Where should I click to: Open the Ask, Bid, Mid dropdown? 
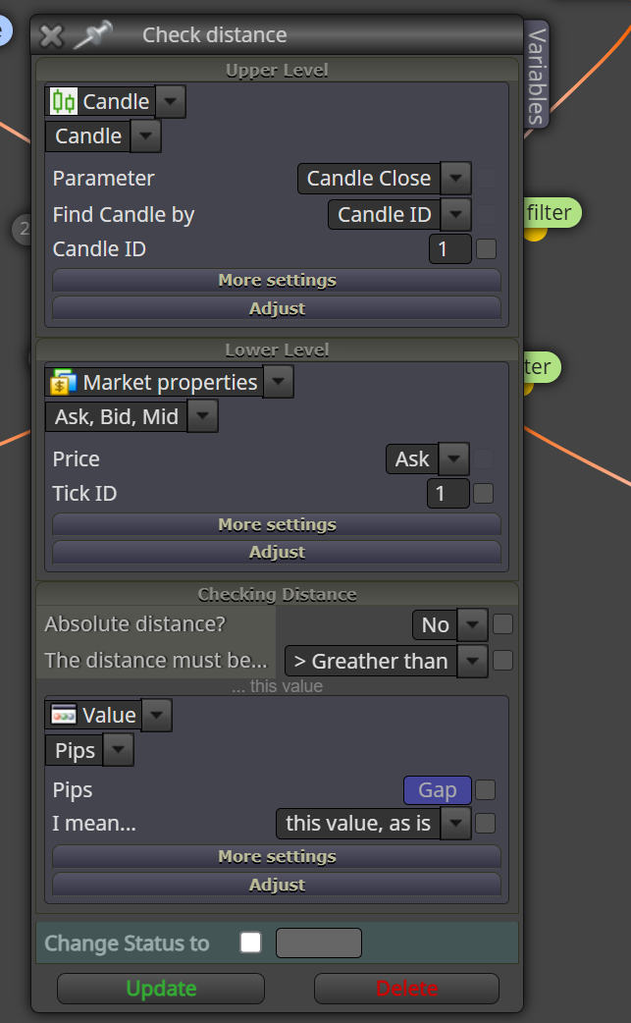pos(203,416)
